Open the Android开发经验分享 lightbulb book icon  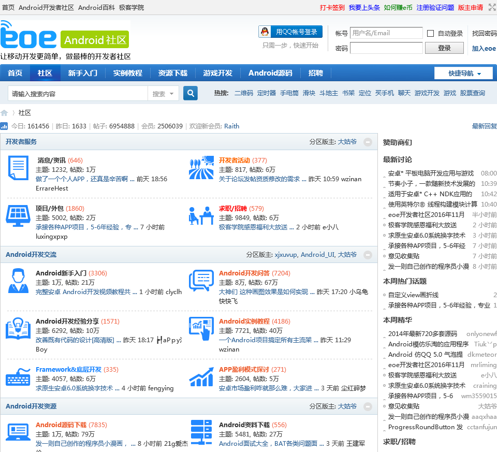(x=18, y=329)
